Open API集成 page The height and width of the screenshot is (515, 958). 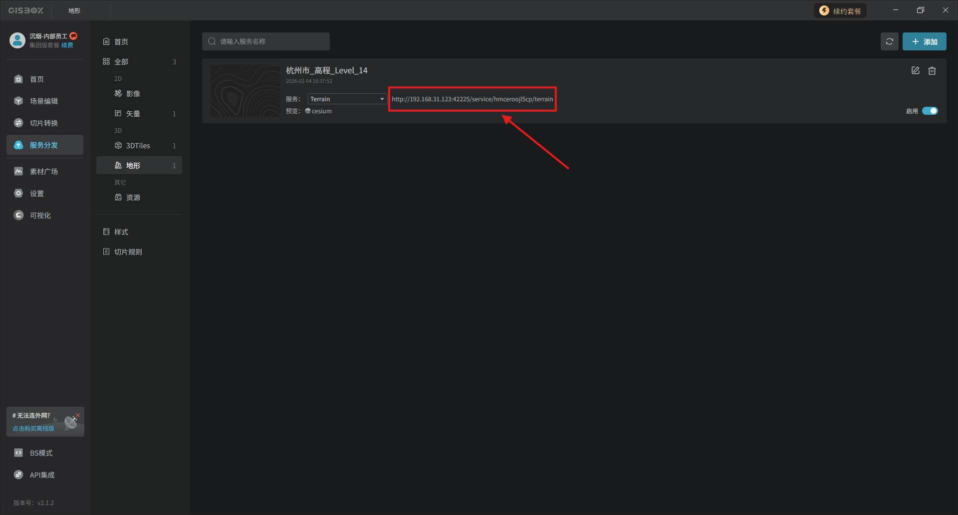pyautogui.click(x=42, y=475)
